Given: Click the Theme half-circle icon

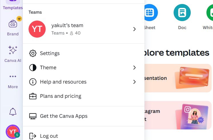Looking at the screenshot, I should point(33,68).
